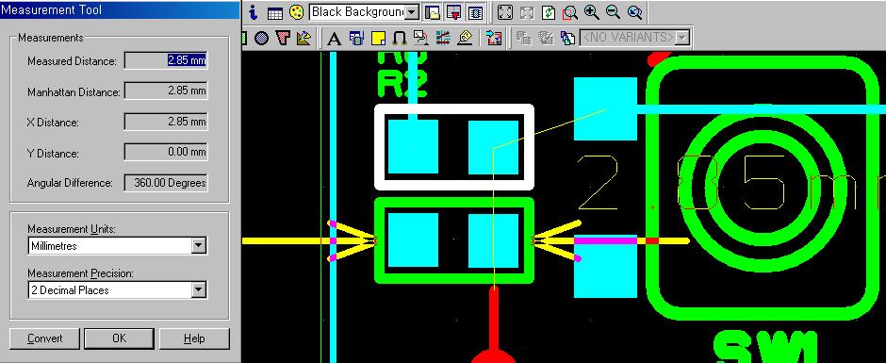This screenshot has height=363, width=886.
Task: Click the zoom out magnifier
Action: click(613, 12)
